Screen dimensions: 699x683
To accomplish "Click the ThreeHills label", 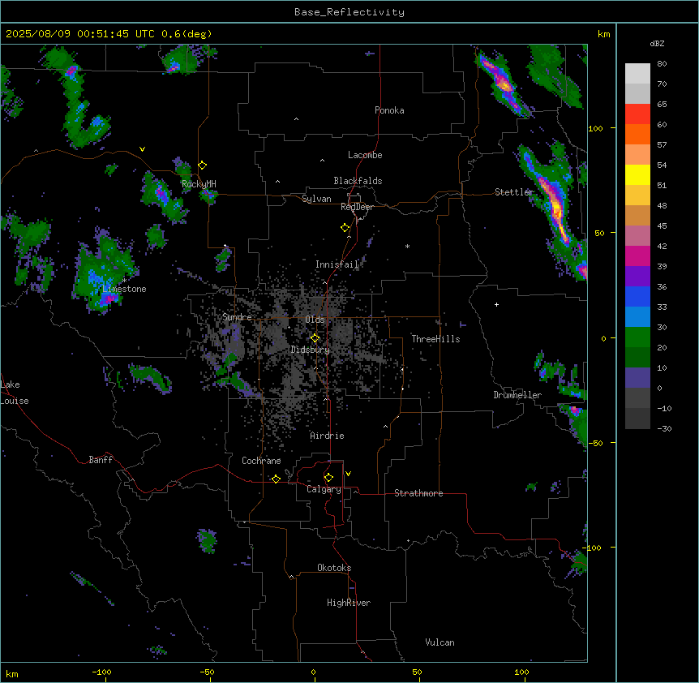I will pyautogui.click(x=435, y=339).
